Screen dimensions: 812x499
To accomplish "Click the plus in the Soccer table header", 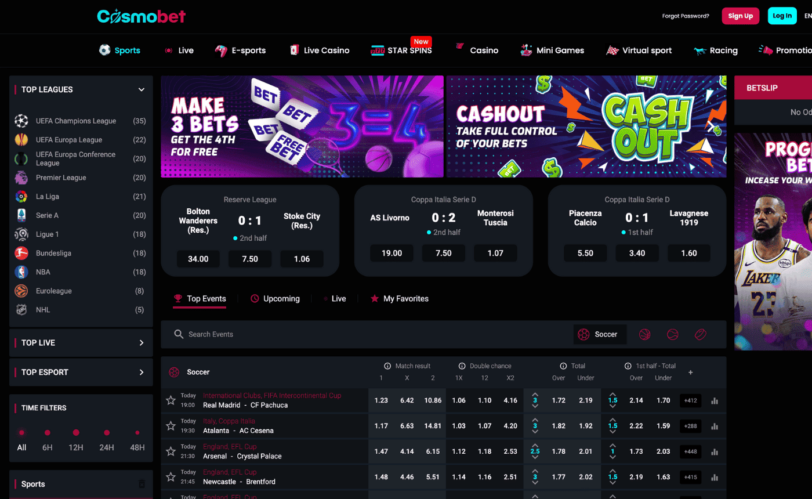I will [x=690, y=372].
